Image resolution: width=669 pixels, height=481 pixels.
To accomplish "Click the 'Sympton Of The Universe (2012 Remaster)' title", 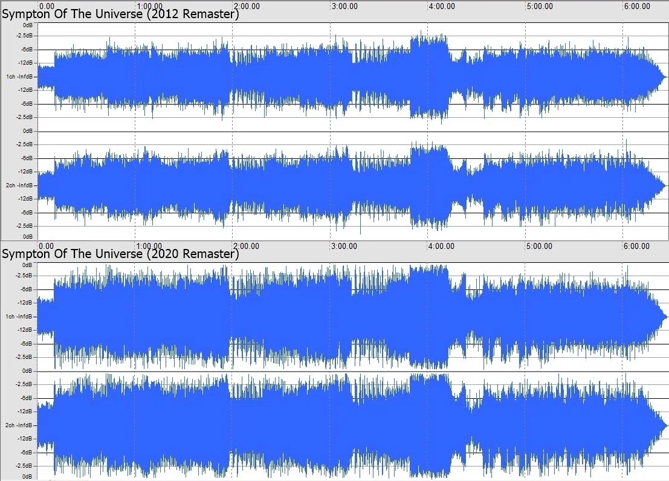I will pos(120,15).
